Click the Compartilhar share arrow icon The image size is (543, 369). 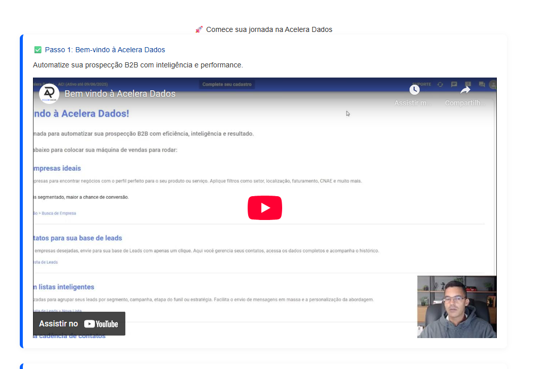[x=465, y=90]
